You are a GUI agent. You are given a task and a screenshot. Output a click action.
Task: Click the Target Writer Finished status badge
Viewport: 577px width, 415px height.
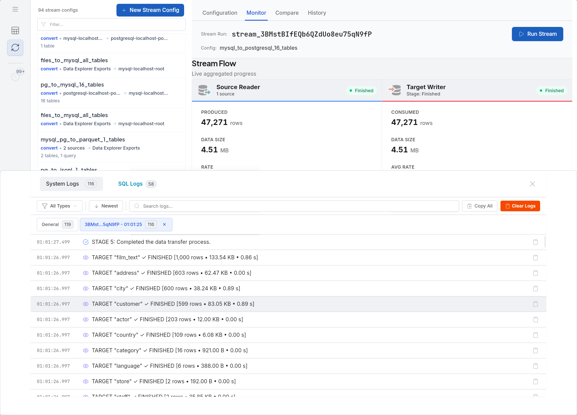552,90
